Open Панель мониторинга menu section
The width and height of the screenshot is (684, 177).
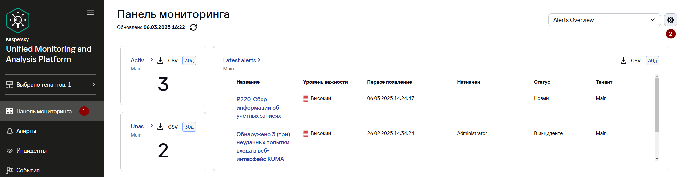pyautogui.click(x=52, y=111)
